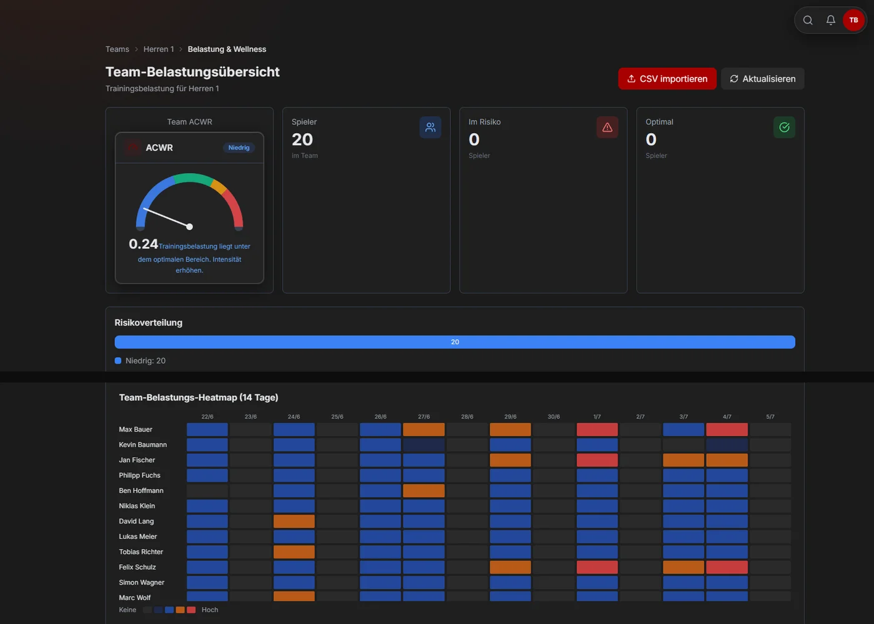Screen dimensions: 874x624
Task: Select Niklas Klein row label
Action: click(137, 506)
